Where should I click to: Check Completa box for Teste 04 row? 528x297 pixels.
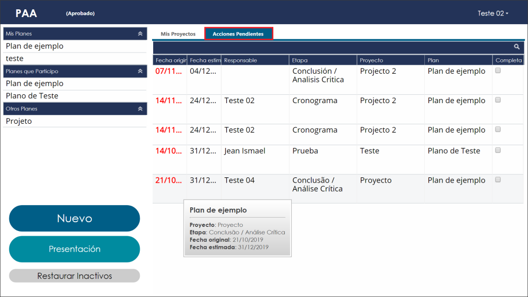click(498, 180)
